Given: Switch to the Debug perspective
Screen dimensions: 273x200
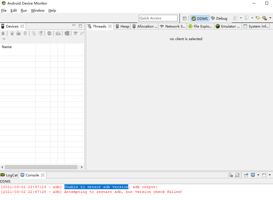Looking at the screenshot, I should (219, 18).
